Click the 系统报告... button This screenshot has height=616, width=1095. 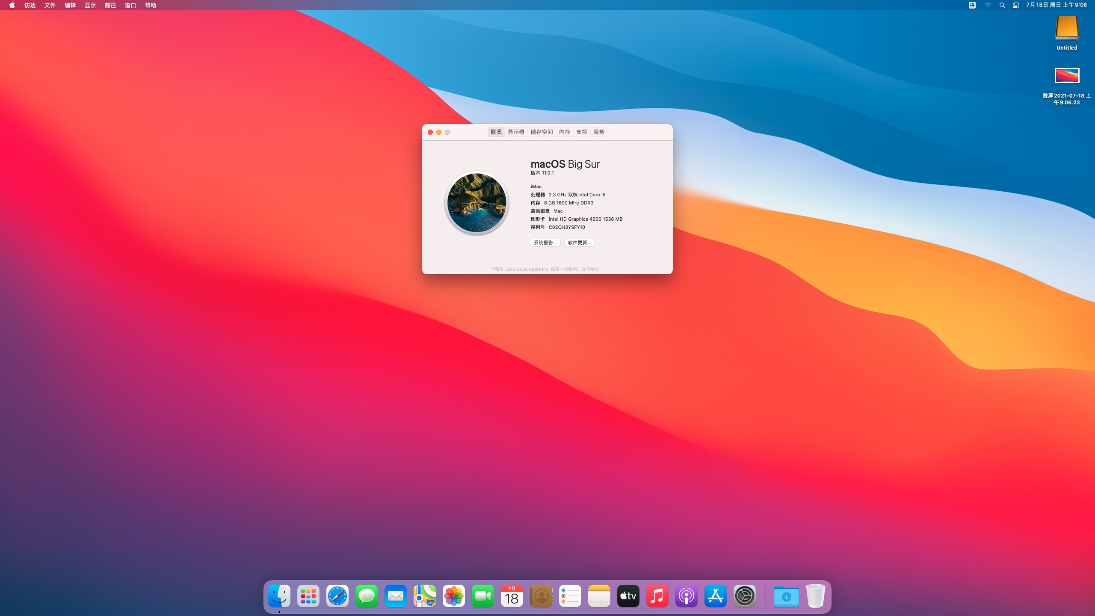[x=545, y=243]
